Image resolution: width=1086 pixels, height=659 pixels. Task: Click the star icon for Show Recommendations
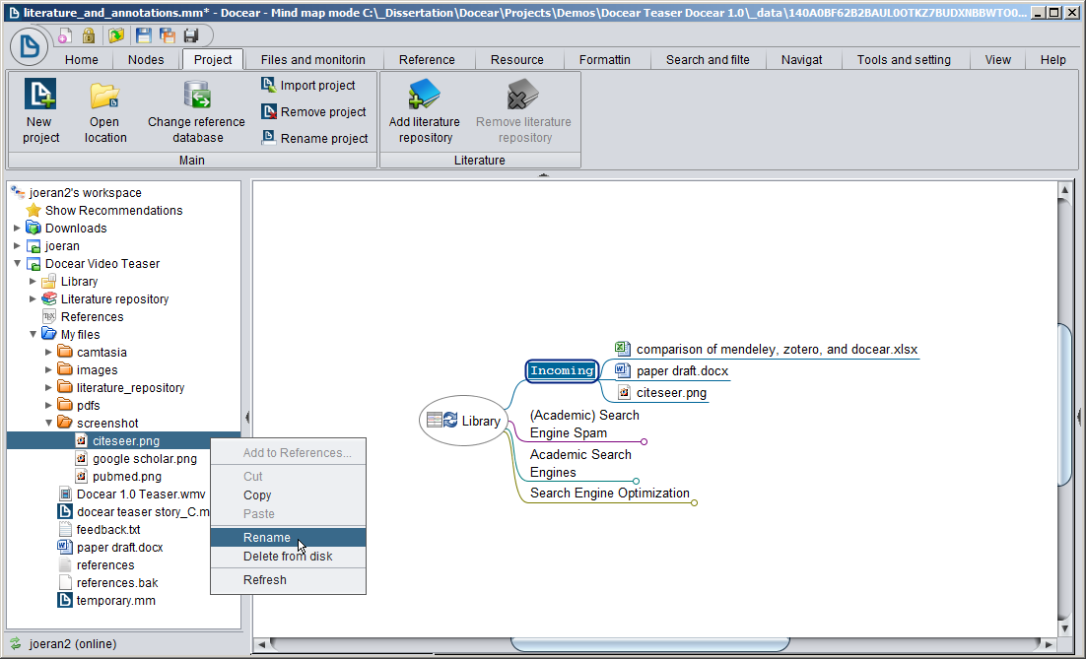[x=34, y=211]
